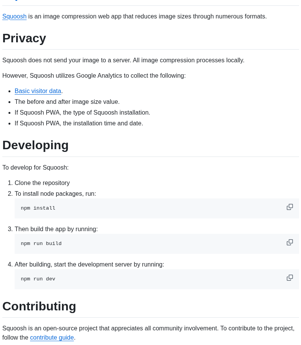The image size is (301, 345).
Task: Copy the npm run build command
Action: tap(290, 242)
